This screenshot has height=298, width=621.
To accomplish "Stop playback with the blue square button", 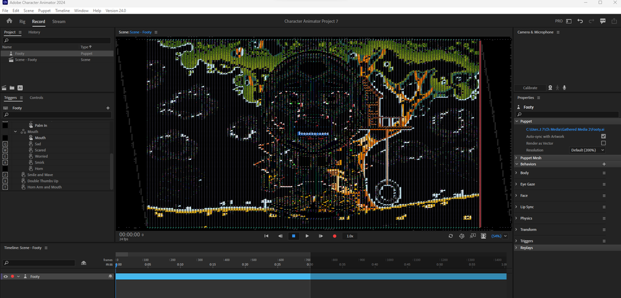I will coord(294,236).
